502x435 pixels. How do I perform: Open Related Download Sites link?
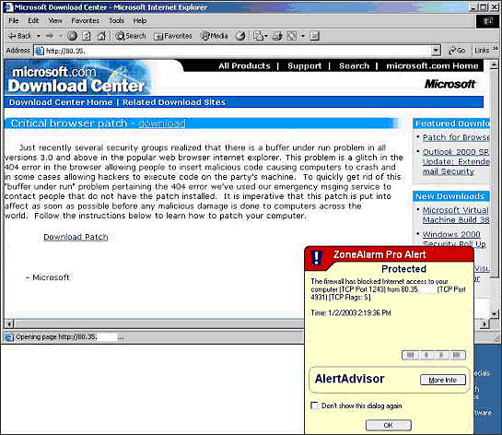click(x=174, y=102)
